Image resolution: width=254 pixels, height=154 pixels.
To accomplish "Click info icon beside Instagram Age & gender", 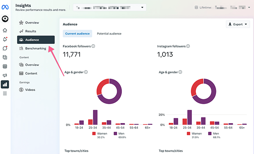I will point(180,72).
